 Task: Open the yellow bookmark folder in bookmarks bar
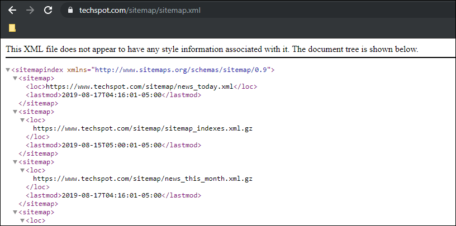click(12, 28)
